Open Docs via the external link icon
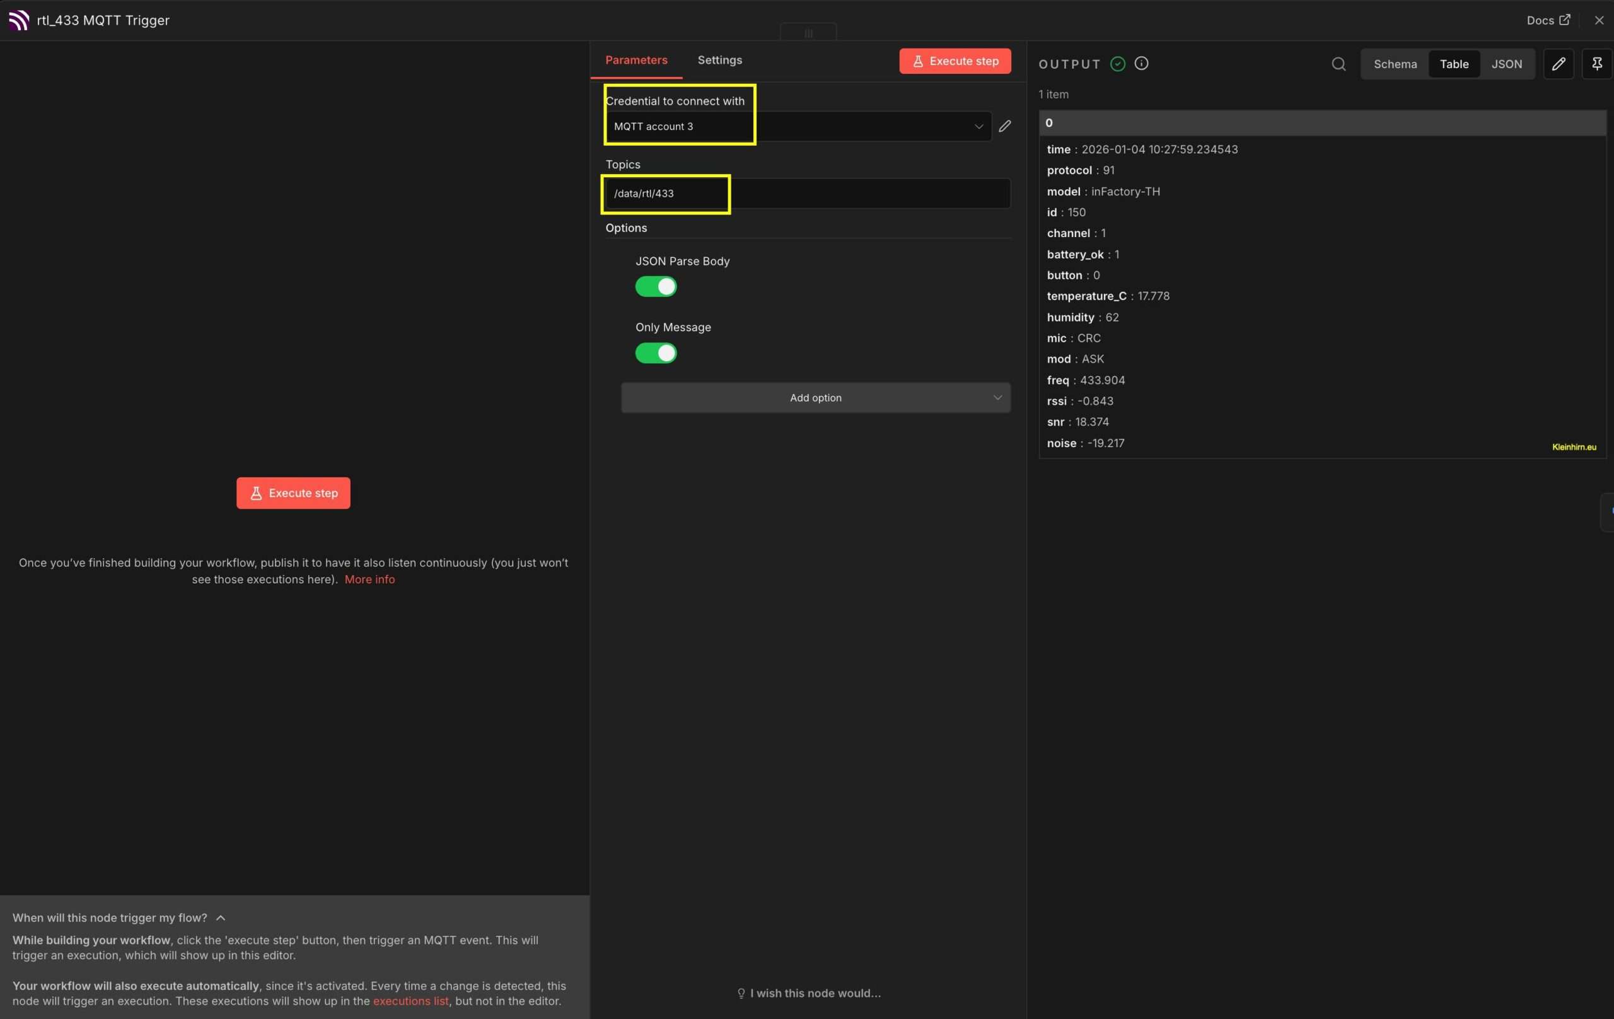The height and width of the screenshot is (1019, 1614). pyautogui.click(x=1564, y=20)
